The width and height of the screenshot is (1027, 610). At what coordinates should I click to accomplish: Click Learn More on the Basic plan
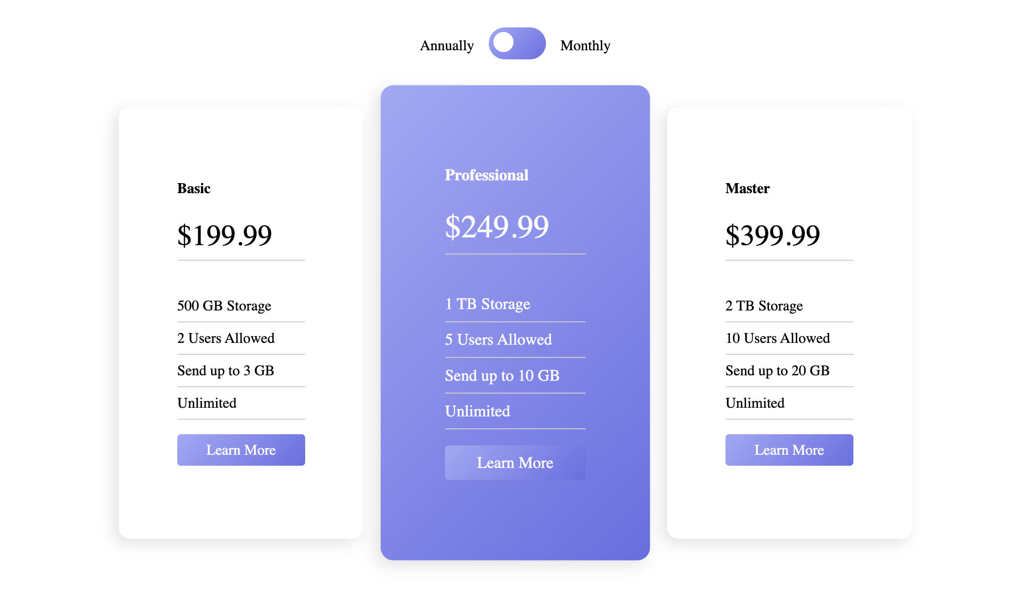pyautogui.click(x=241, y=450)
